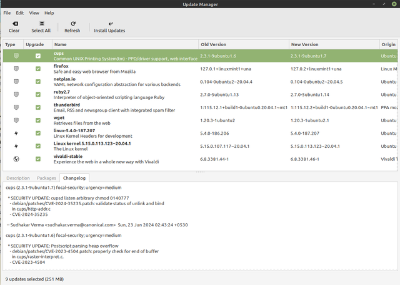
Task: Click the changelog line 'CVE-2024-35235'
Action: click(x=30, y=215)
